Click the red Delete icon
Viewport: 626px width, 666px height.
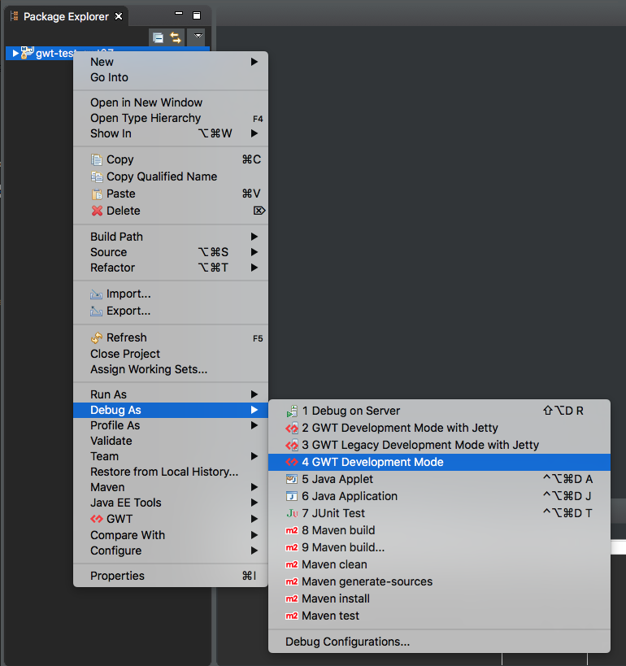coord(97,211)
